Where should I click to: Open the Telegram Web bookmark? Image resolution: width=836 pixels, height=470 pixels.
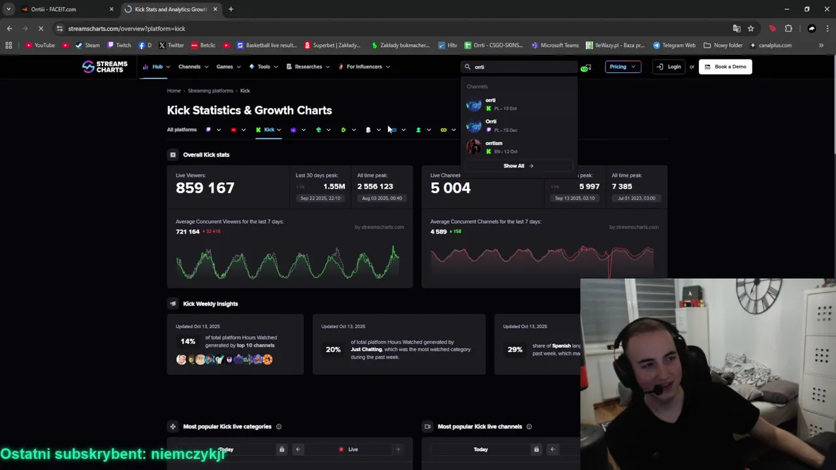pyautogui.click(x=674, y=46)
